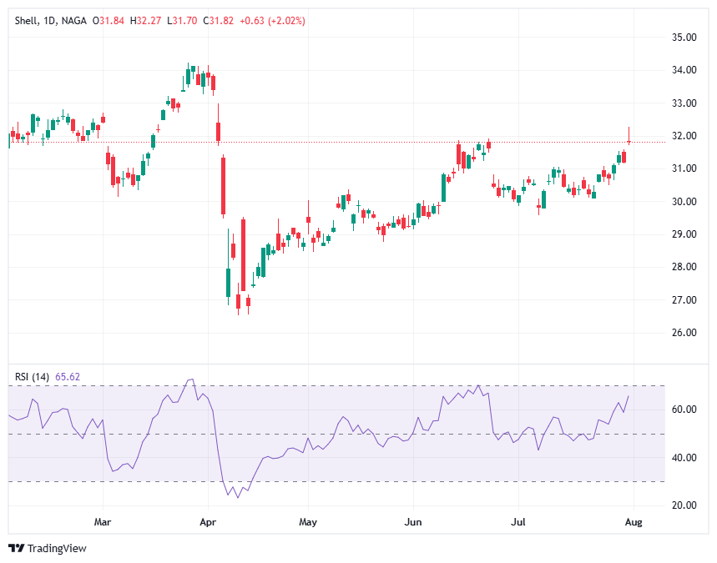This screenshot has height=563, width=717.
Task: Open the TradingView text link
Action: click(x=56, y=548)
